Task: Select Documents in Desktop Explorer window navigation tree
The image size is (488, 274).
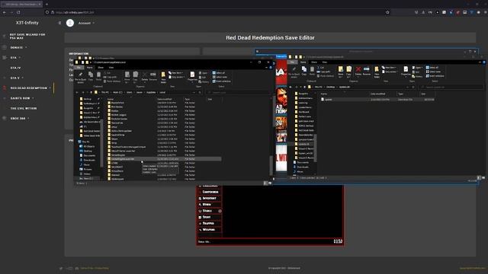Action: pos(302,162)
